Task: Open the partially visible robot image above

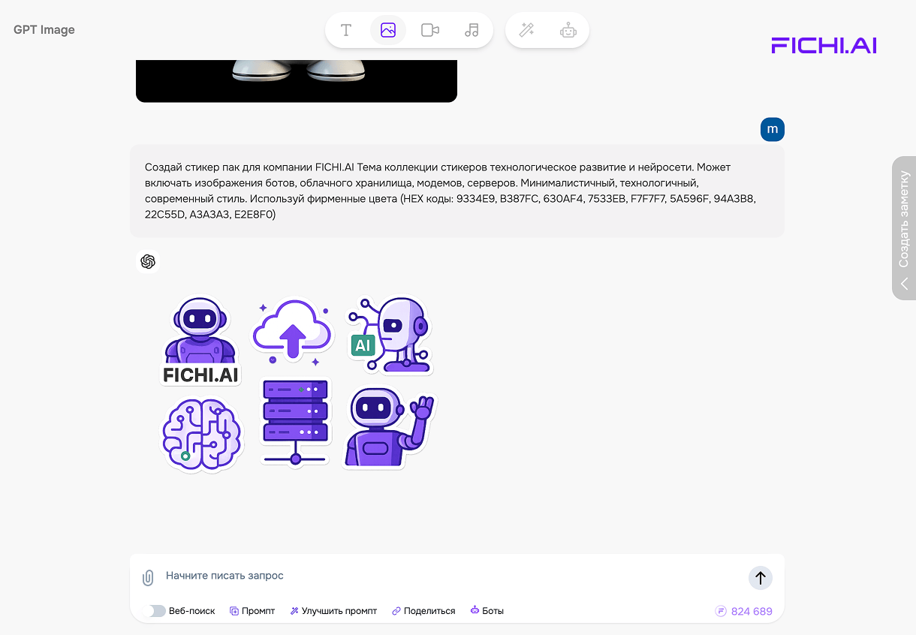Action: (x=297, y=81)
